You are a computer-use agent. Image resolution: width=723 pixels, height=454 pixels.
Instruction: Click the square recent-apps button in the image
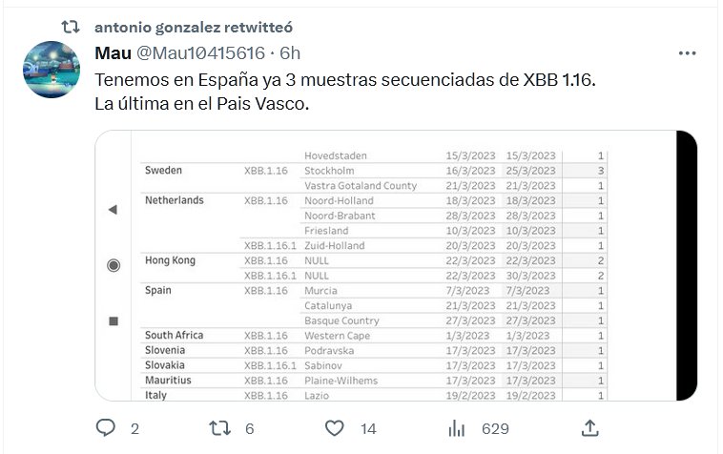click(113, 321)
